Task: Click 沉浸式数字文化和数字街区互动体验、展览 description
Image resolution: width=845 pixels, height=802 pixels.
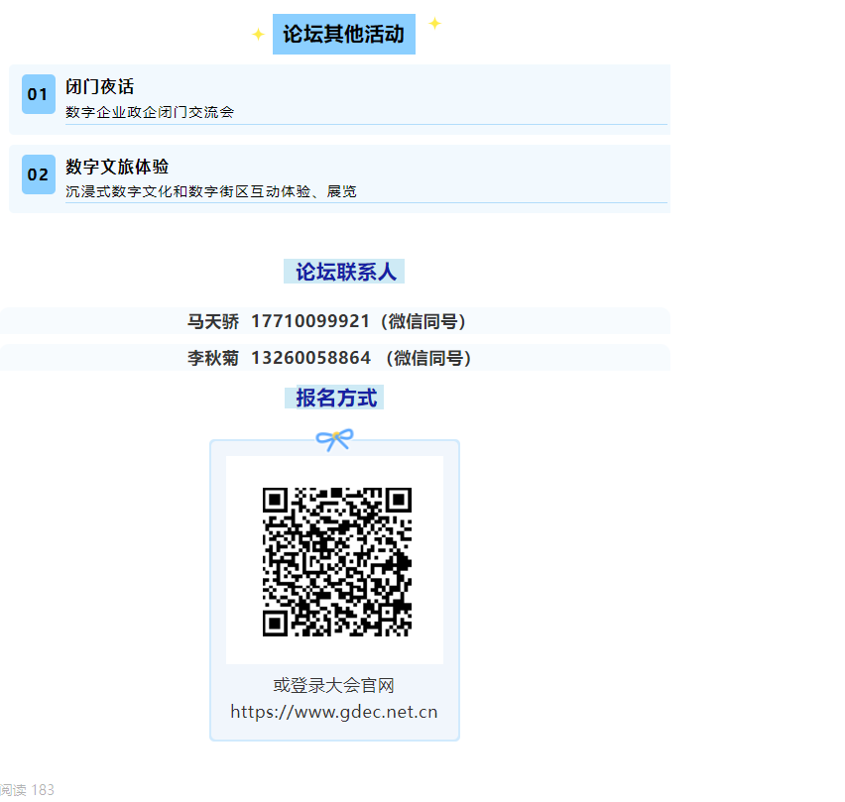Action: (211, 191)
